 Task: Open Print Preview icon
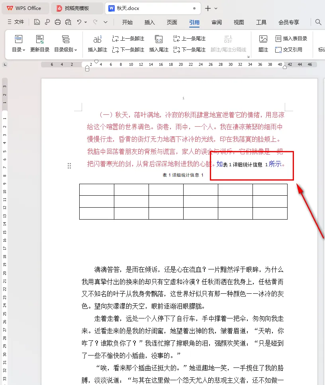click(x=68, y=22)
